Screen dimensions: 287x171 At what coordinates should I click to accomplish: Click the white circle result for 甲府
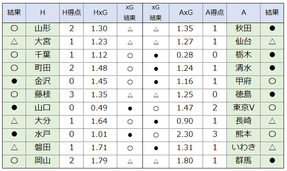click(x=272, y=81)
